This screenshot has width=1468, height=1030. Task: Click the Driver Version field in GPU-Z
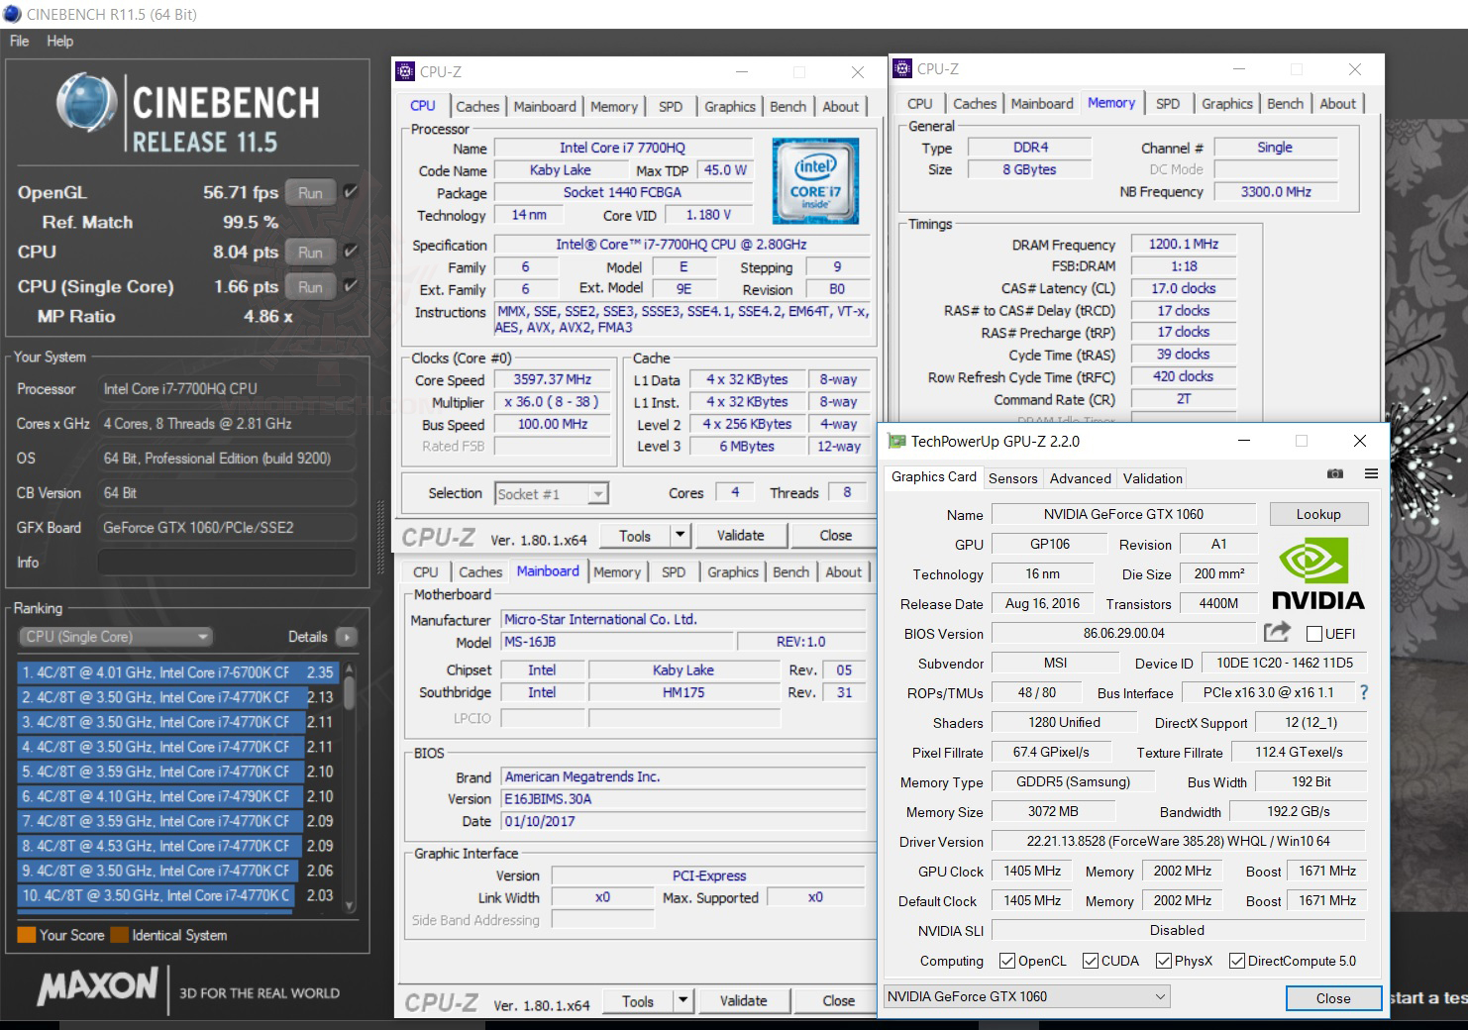[x=1178, y=842]
